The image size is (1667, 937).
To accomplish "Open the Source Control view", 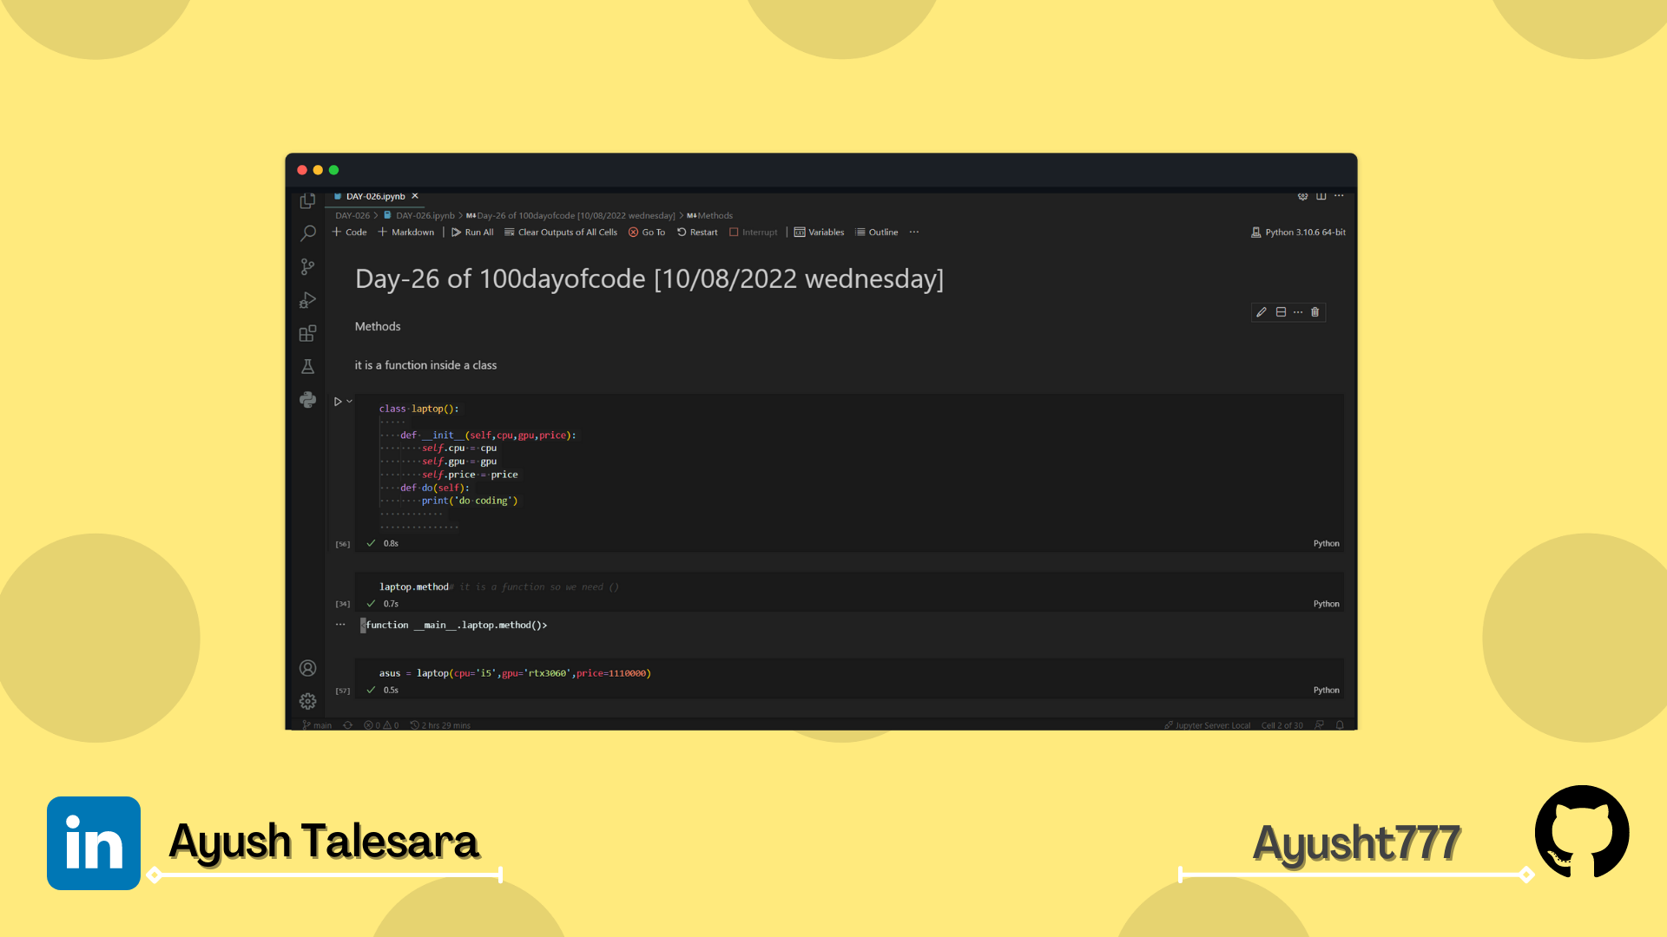I will tap(307, 266).
